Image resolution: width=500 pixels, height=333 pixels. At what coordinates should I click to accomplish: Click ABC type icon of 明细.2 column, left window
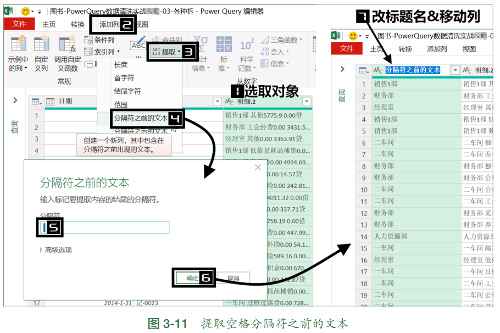(x=229, y=102)
